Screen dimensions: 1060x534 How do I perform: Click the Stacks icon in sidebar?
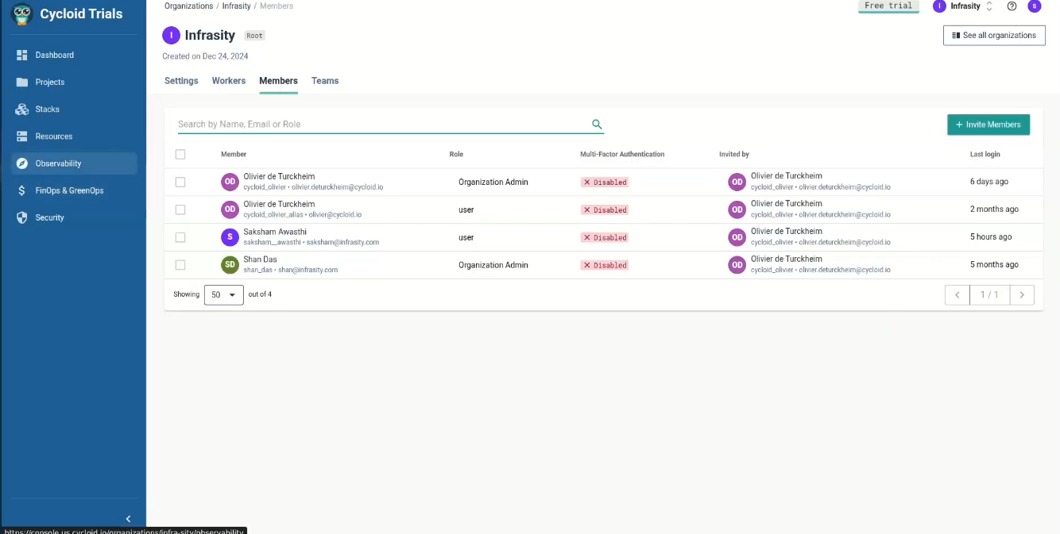tap(22, 109)
